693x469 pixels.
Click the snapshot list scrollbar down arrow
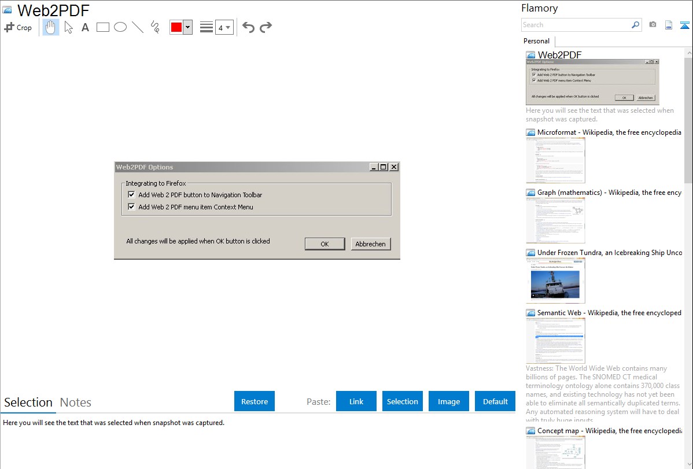click(x=688, y=464)
